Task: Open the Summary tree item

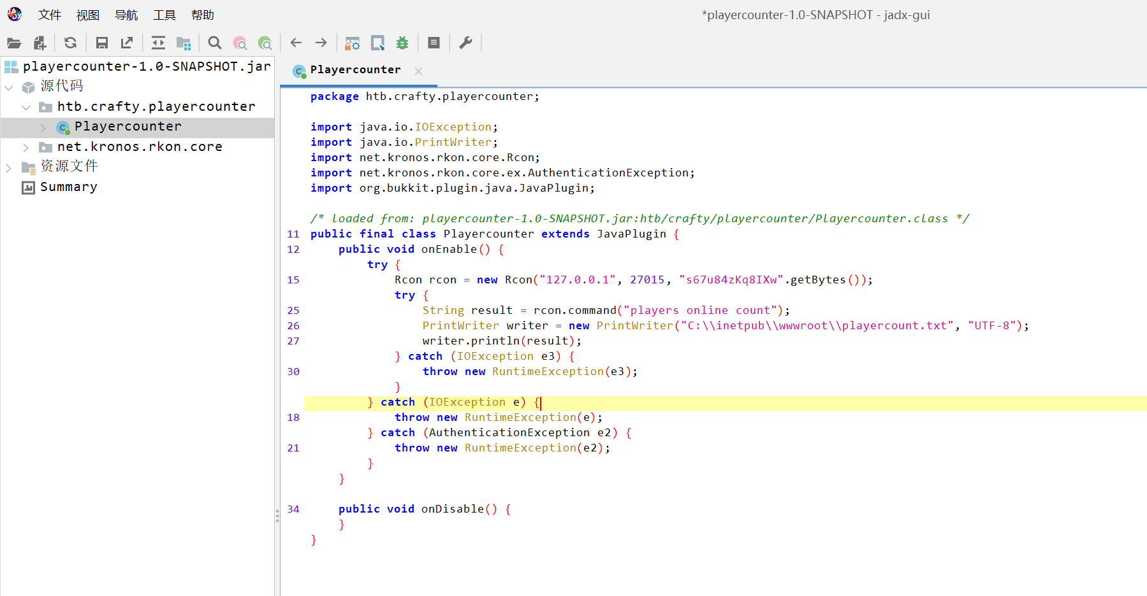Action: (69, 187)
